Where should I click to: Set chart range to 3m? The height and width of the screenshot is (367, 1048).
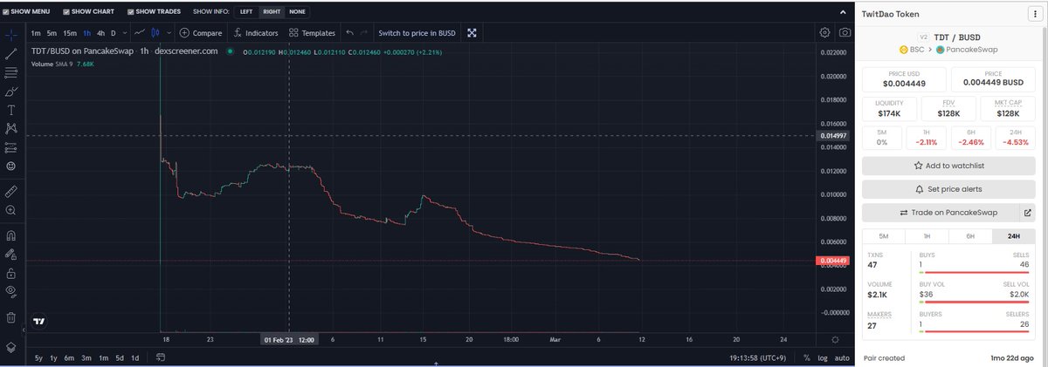[86, 357]
